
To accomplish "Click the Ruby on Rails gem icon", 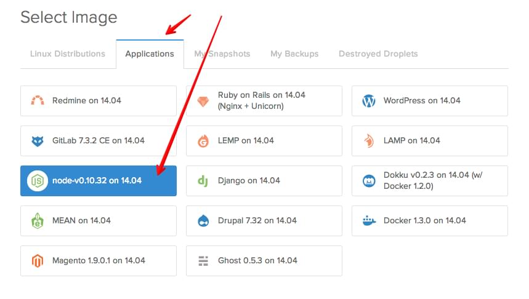I will (203, 101).
